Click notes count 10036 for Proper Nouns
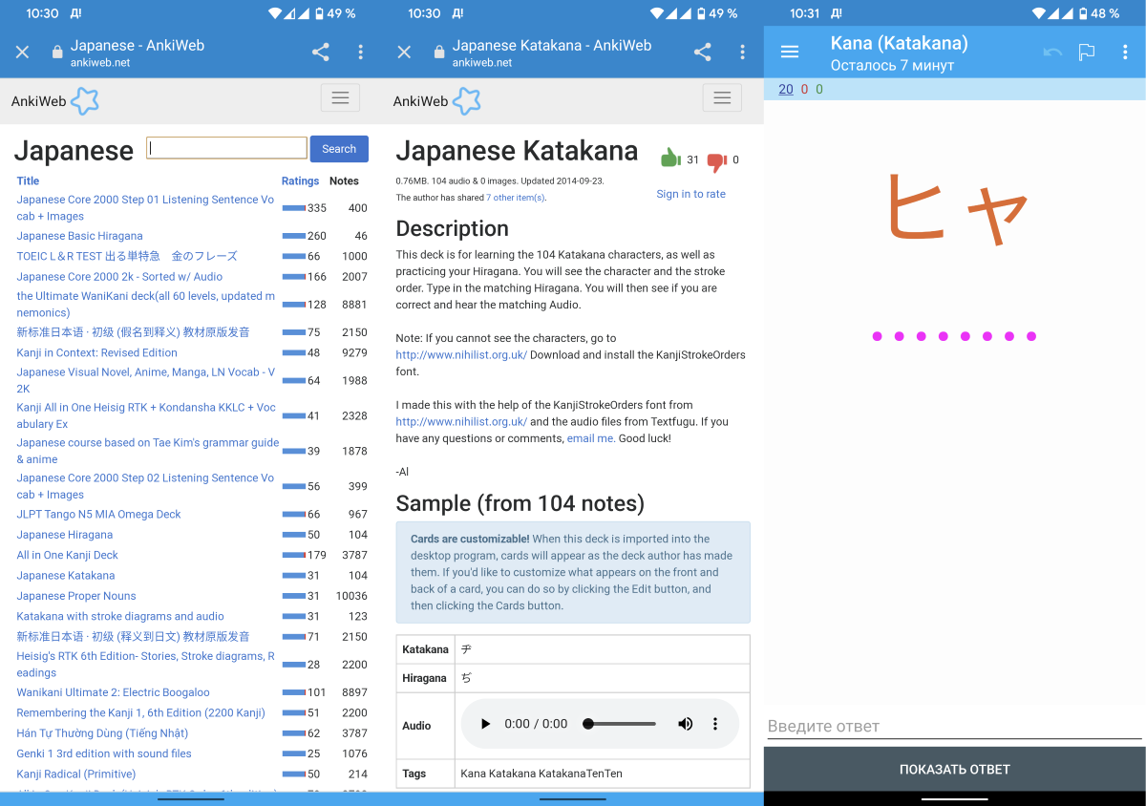The width and height of the screenshot is (1146, 806). coord(351,596)
